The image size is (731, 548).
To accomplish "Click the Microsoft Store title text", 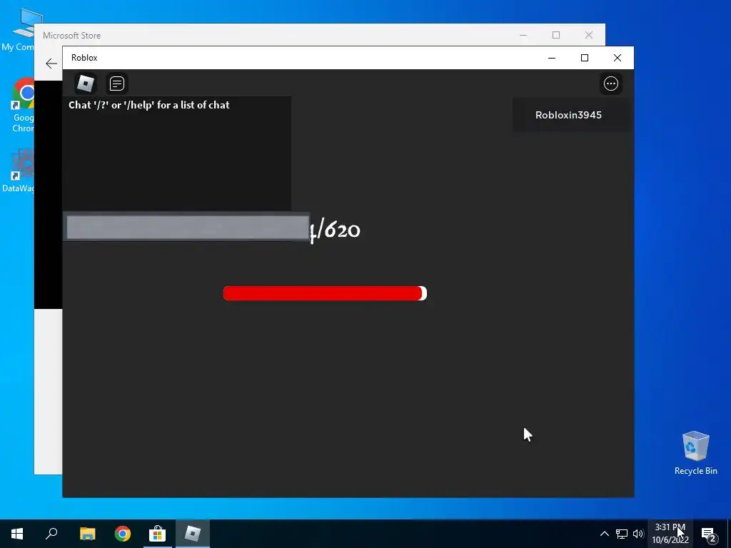I will click(x=72, y=36).
